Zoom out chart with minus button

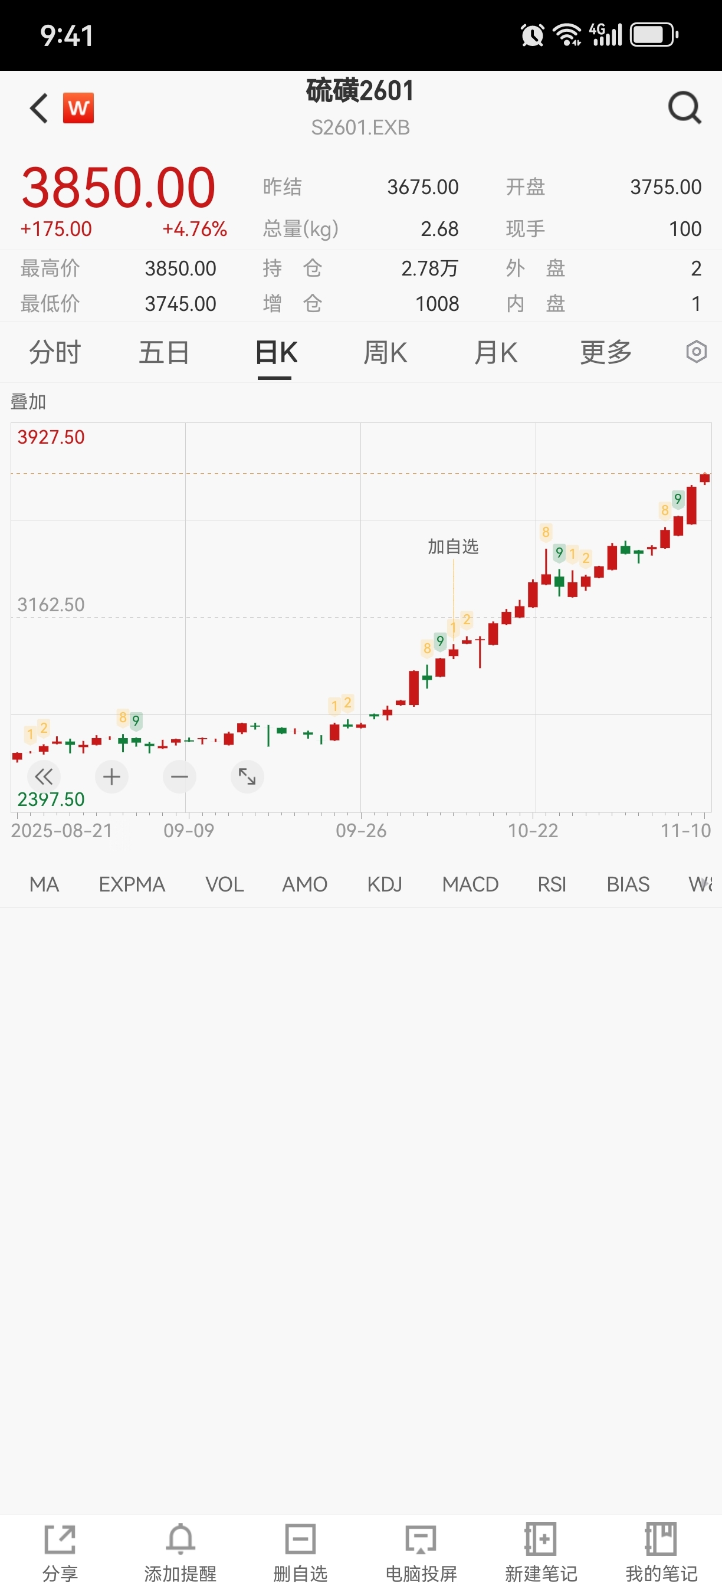(x=180, y=776)
